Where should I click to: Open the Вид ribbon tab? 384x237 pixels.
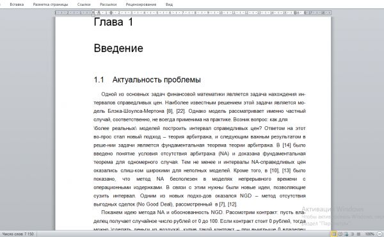coord(169,4)
